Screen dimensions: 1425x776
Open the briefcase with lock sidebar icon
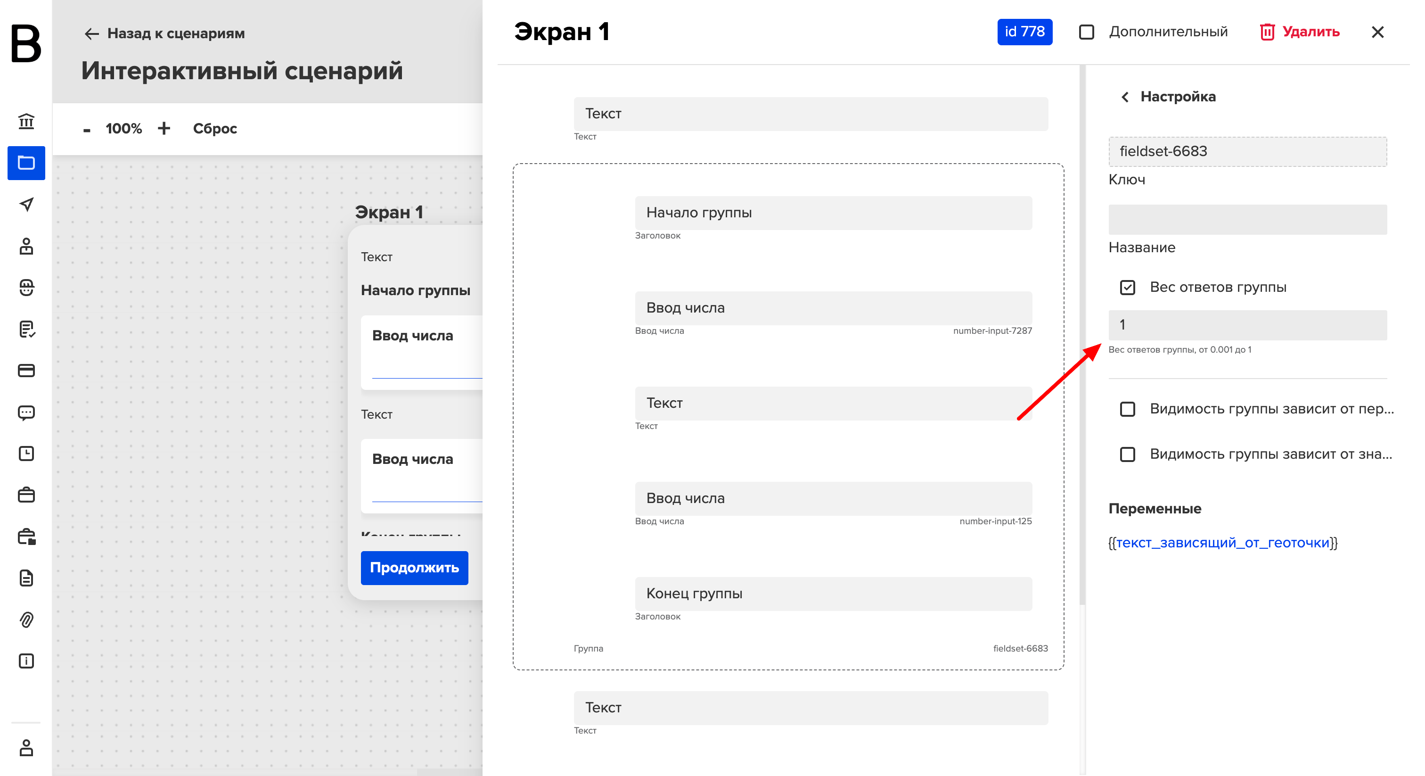tap(26, 537)
